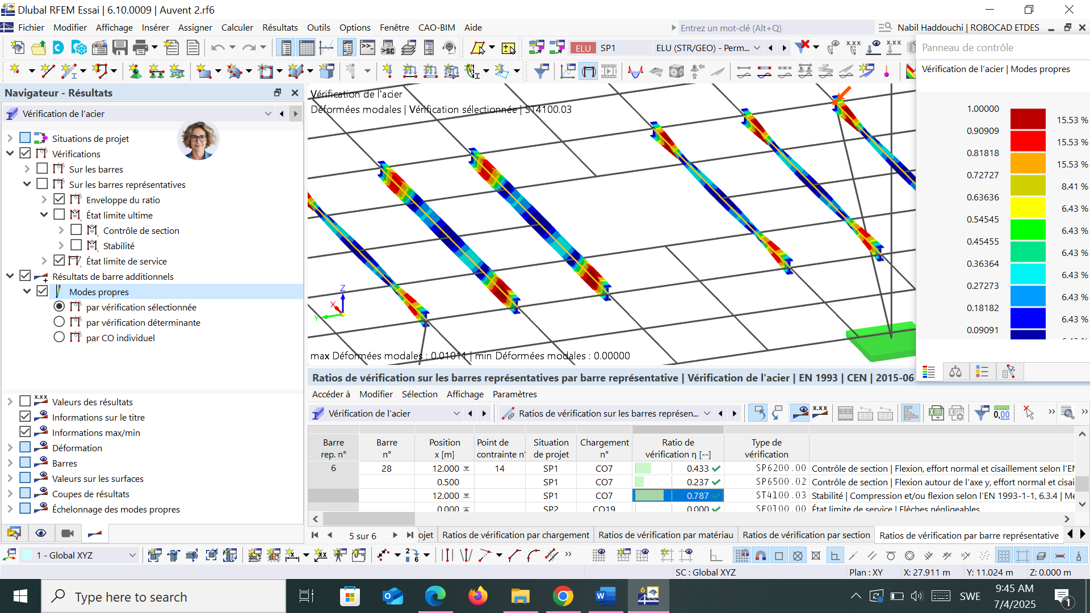Open Google Chrome from the taskbar

point(563,596)
